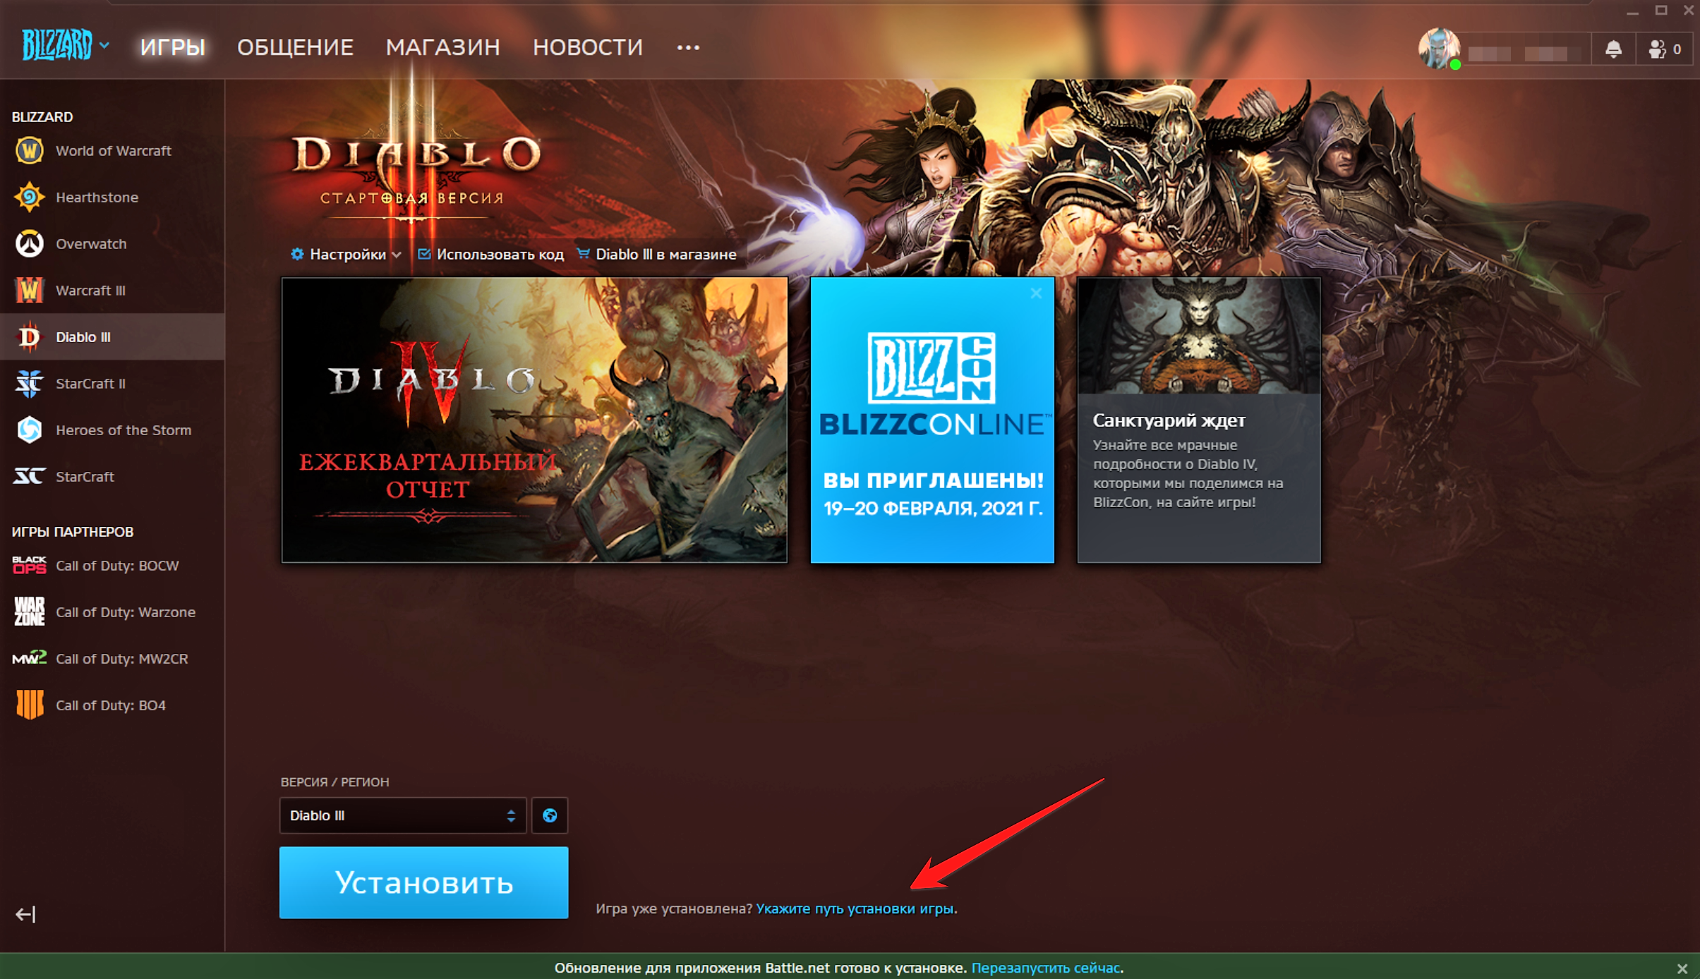Click the Hearthstone icon

(28, 196)
